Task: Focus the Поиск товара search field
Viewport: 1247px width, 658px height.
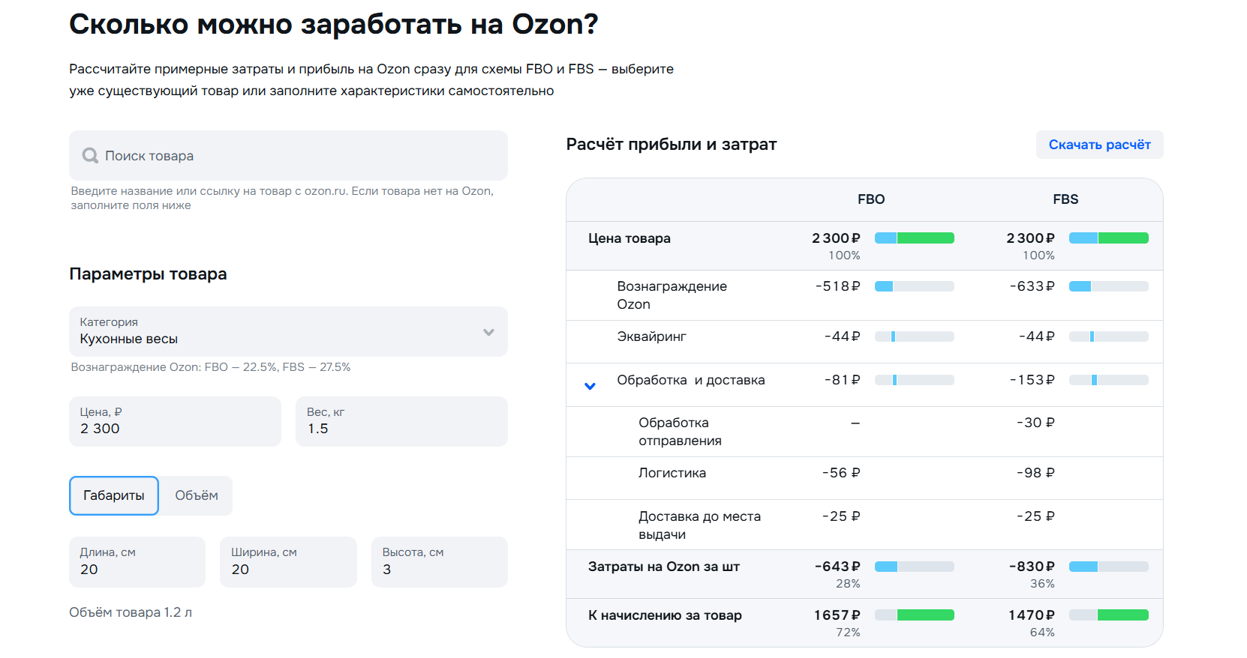Action: 288,156
